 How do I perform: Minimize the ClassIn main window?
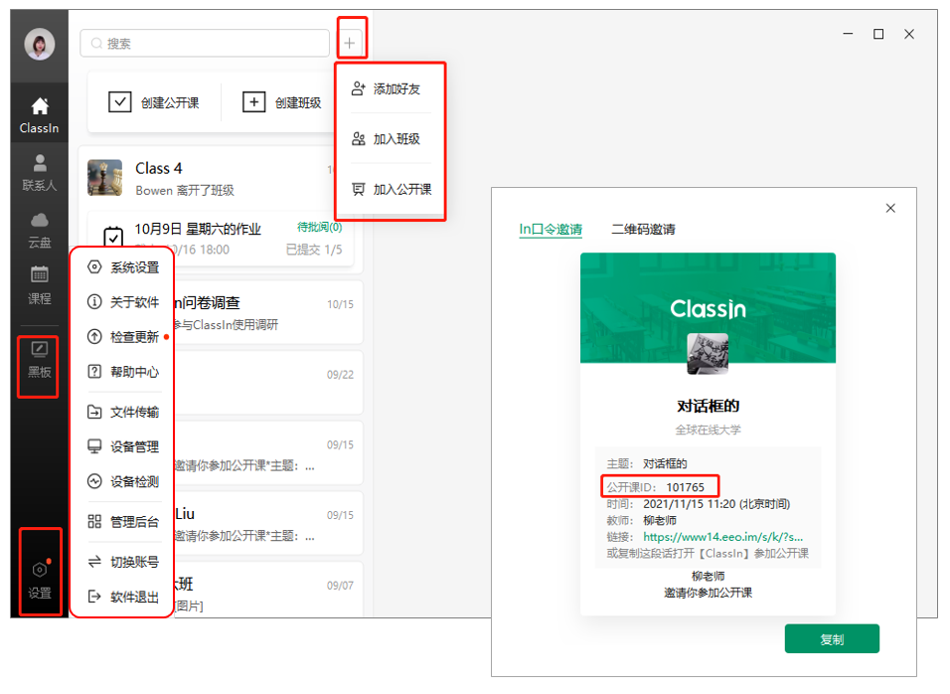[849, 34]
